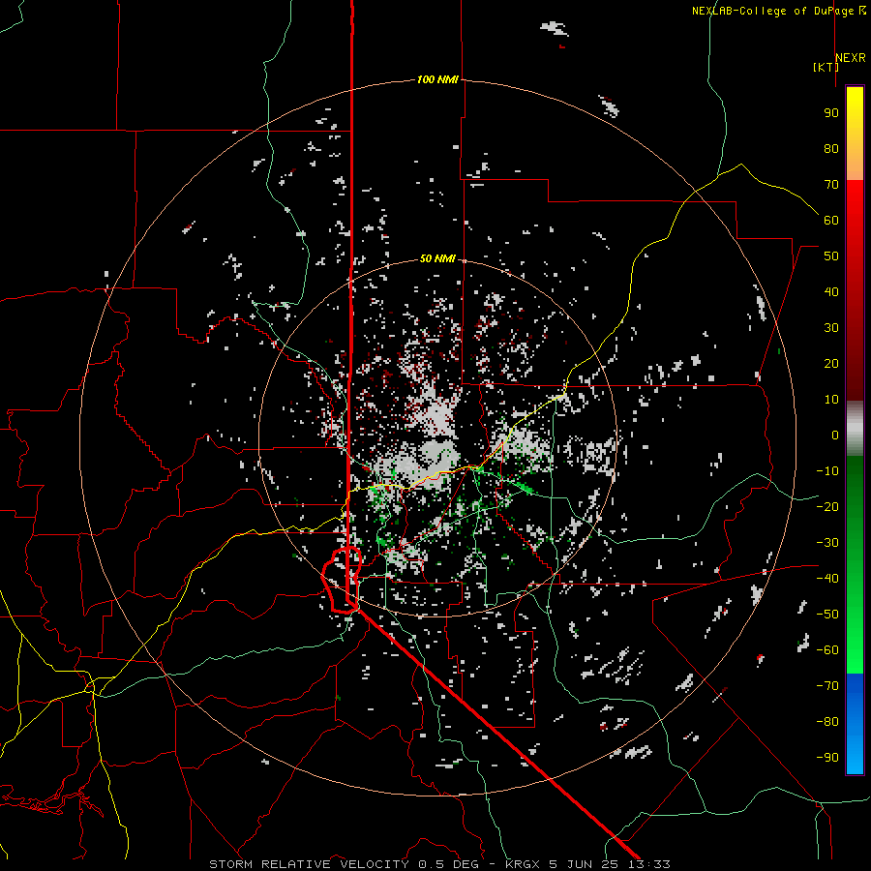Click the 20 value on velocity scale

pos(831,363)
